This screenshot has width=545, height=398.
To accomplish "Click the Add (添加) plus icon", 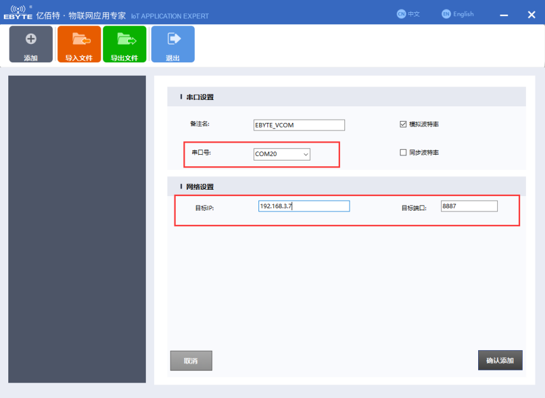I will [31, 39].
